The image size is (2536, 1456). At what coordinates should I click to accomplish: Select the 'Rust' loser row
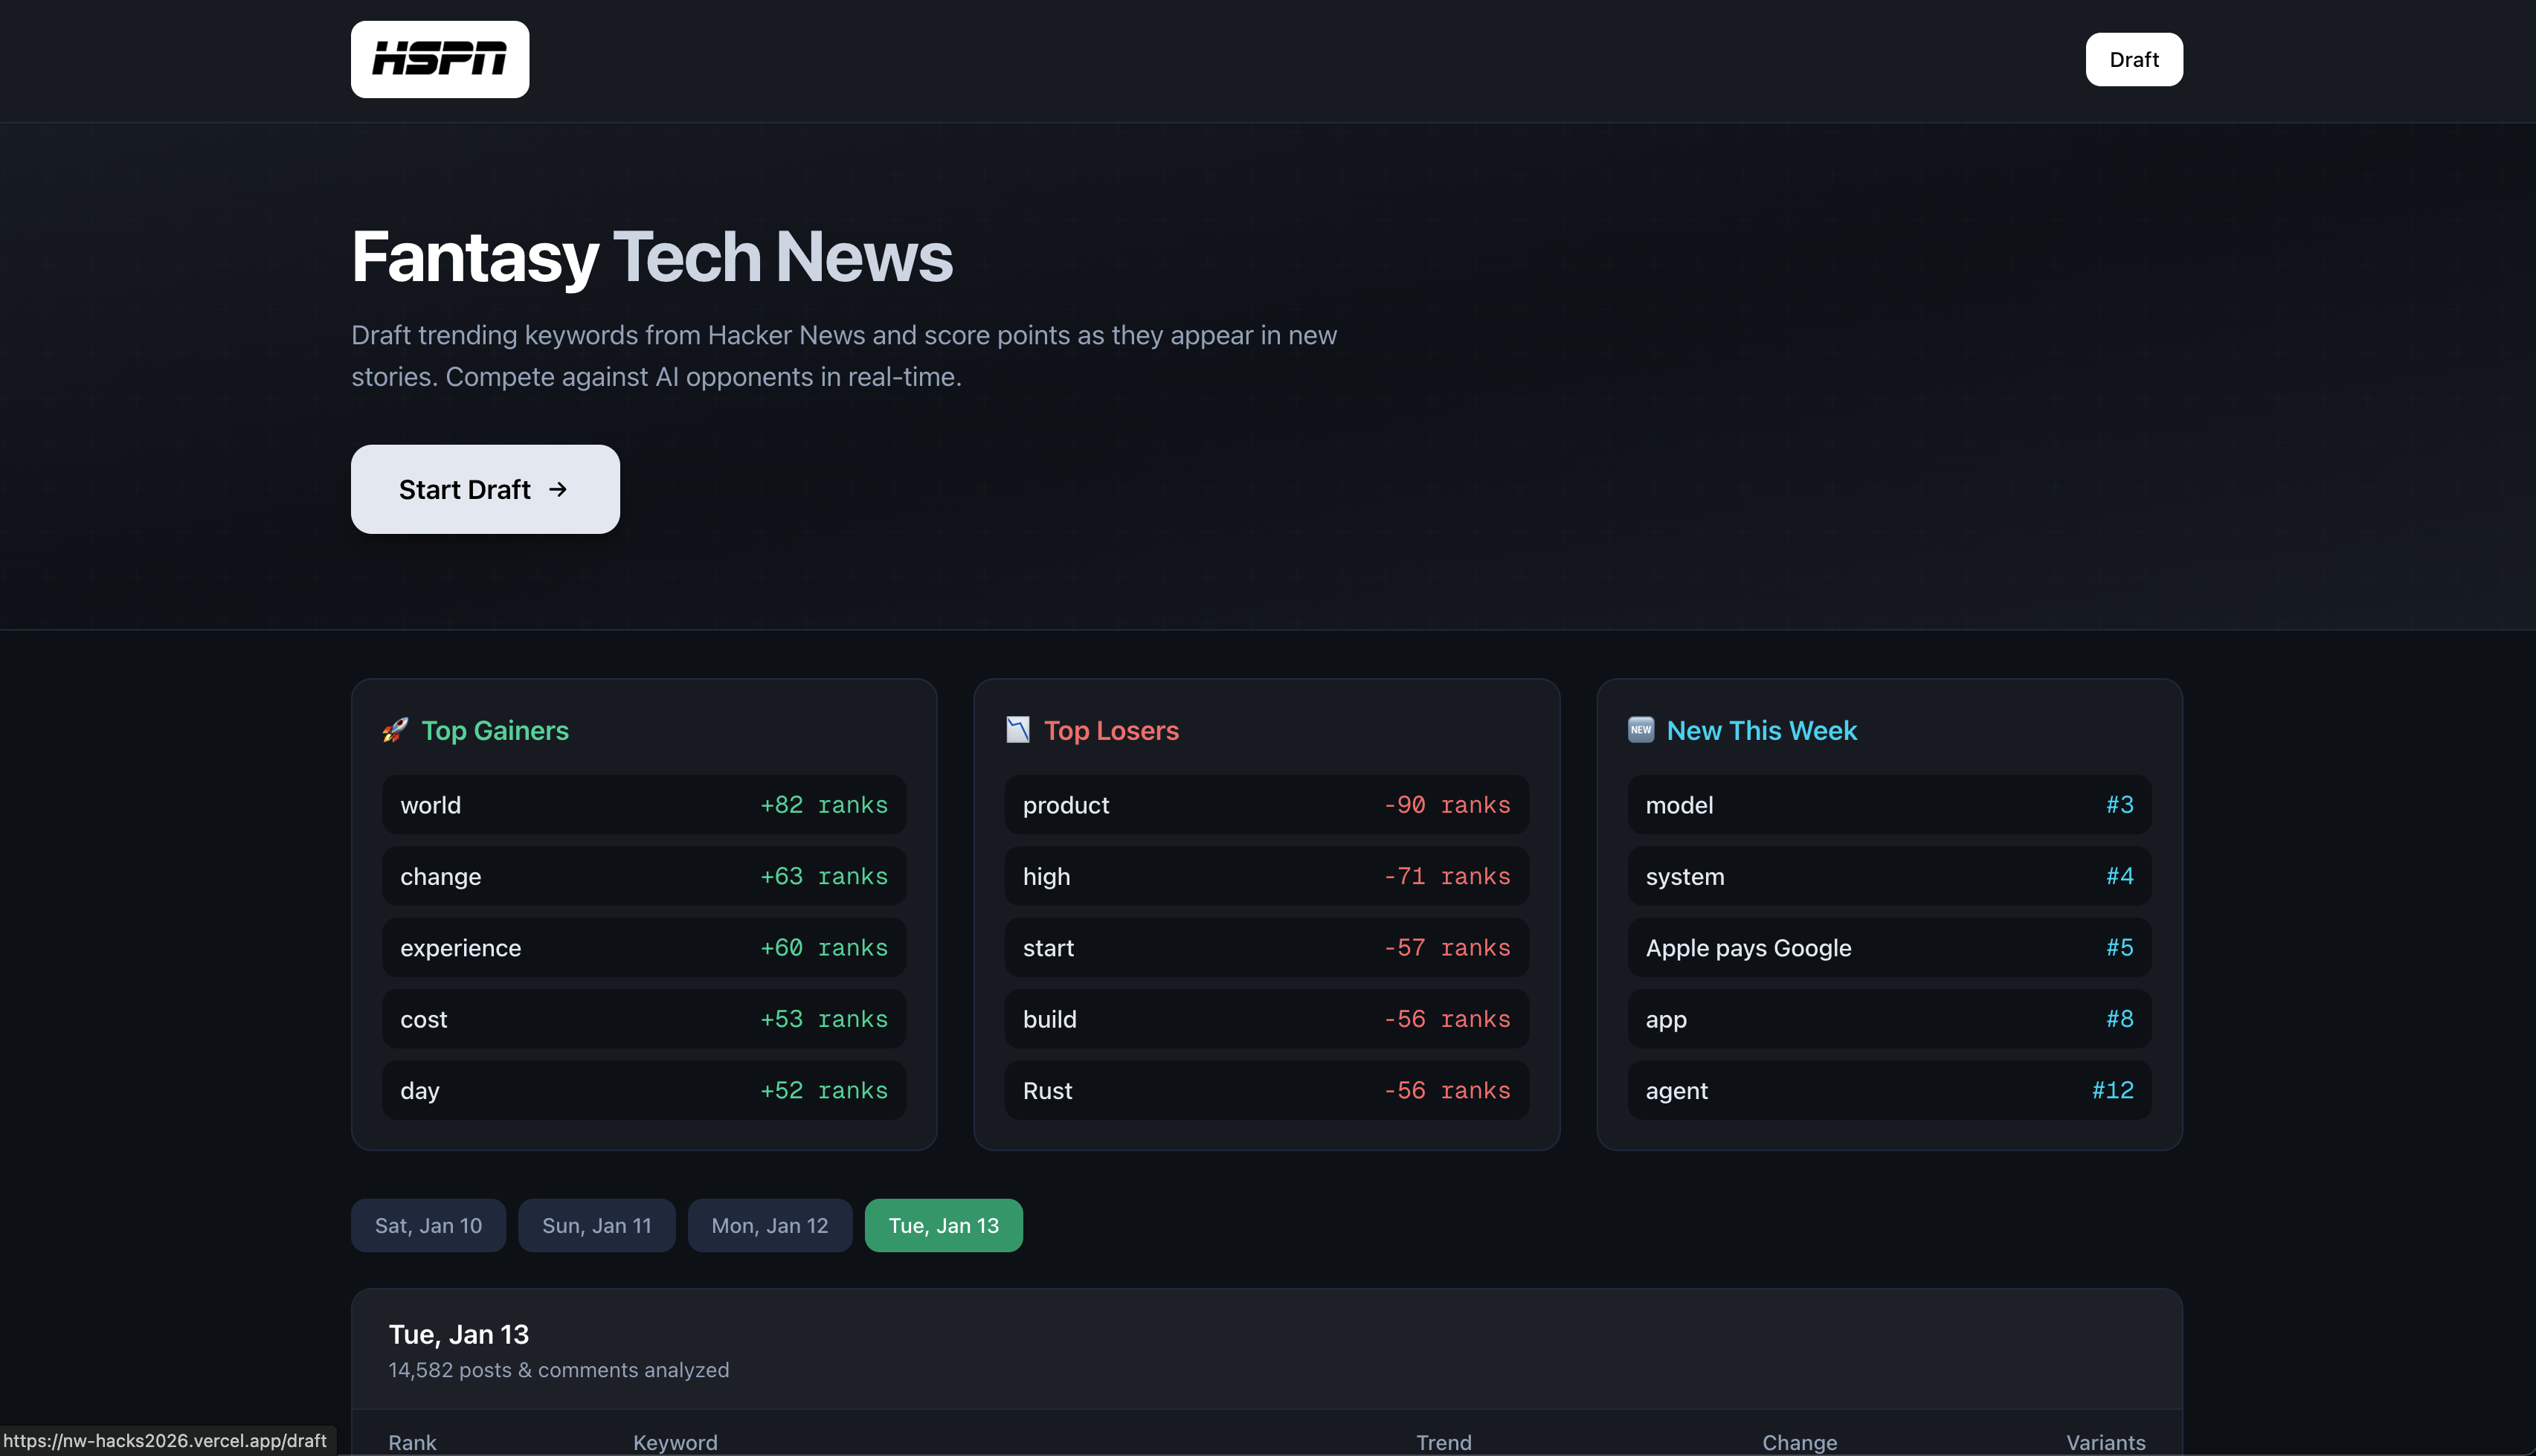click(x=1266, y=1090)
